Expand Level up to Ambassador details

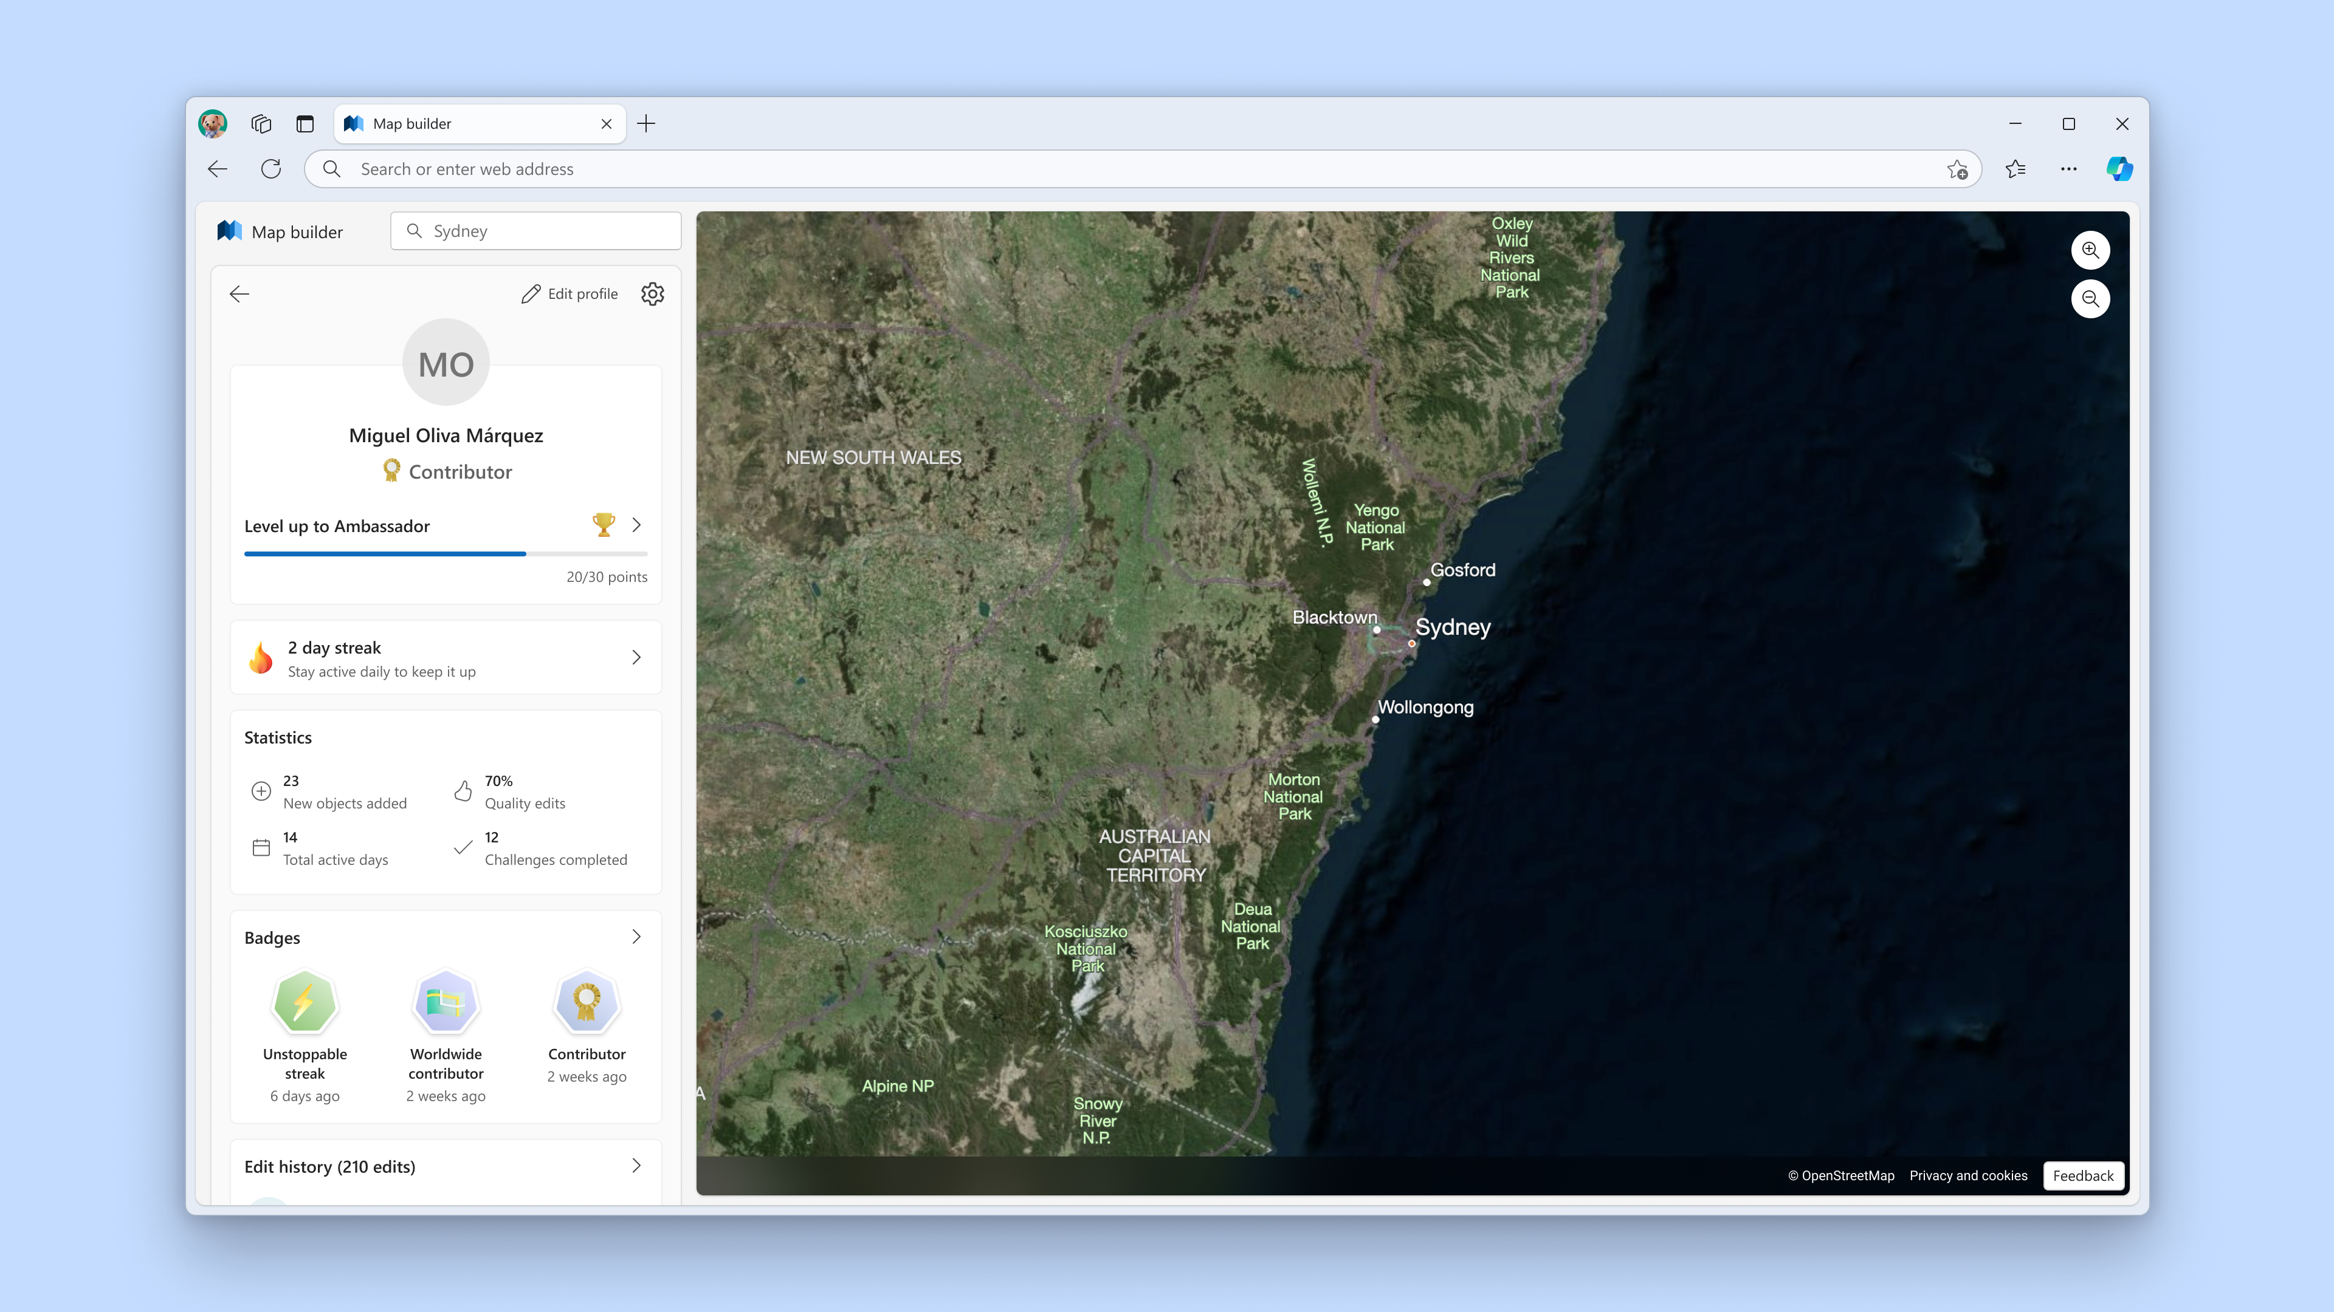pos(636,525)
